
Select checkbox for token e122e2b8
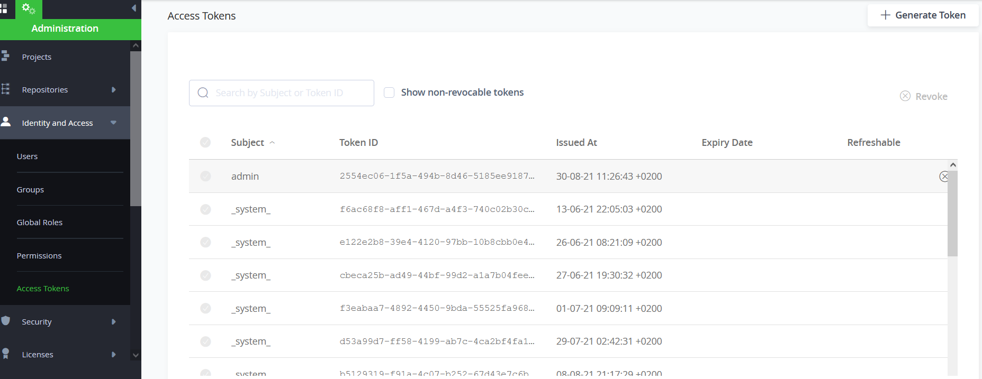click(x=205, y=242)
